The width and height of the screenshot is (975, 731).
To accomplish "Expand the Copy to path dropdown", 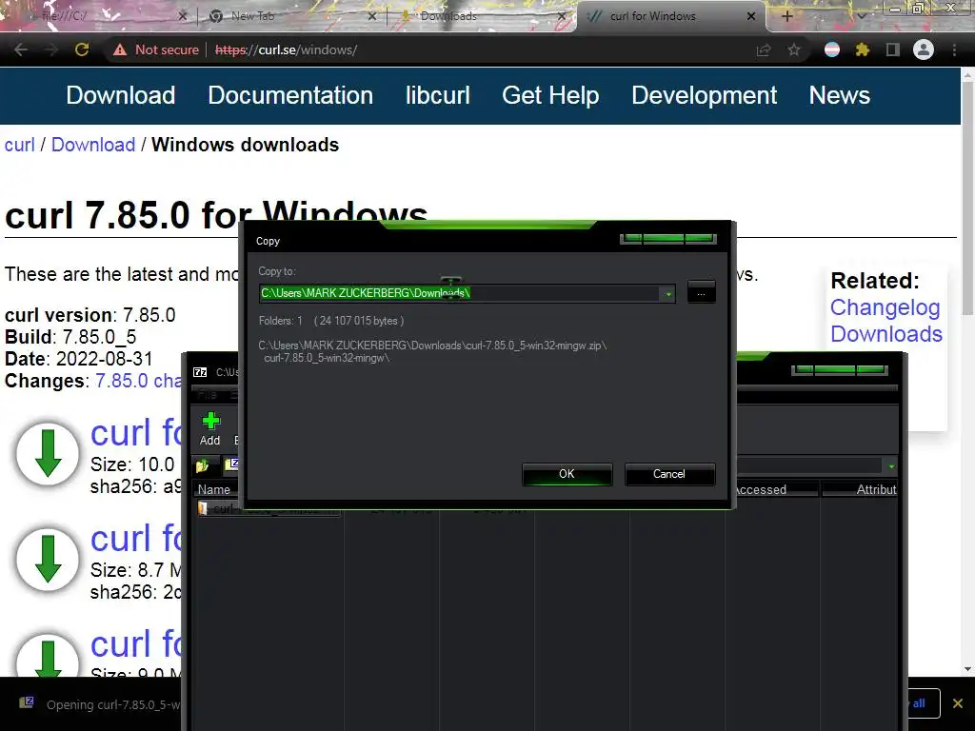I will point(668,293).
